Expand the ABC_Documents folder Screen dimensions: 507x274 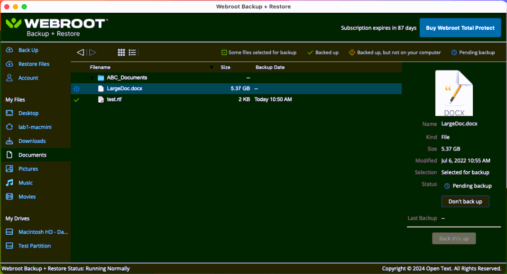click(92, 78)
